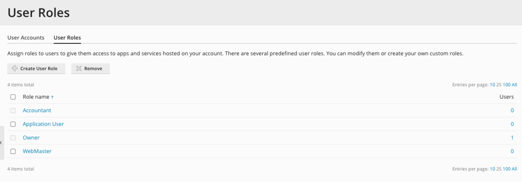
Task: Click the X icon on Remove button
Action: click(78, 68)
